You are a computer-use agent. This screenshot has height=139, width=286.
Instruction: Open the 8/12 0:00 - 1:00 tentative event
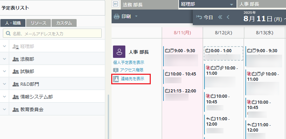pyautogui.click(x=224, y=53)
